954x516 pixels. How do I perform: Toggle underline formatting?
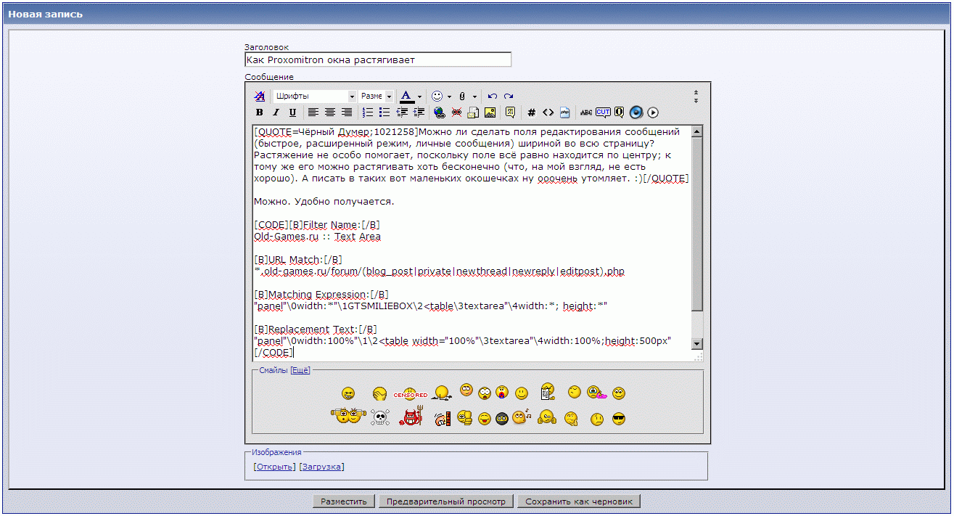click(x=292, y=112)
